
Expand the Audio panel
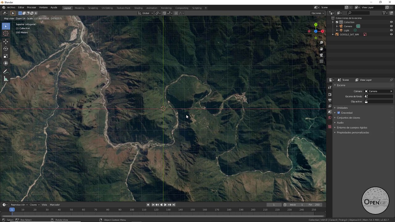(340, 122)
